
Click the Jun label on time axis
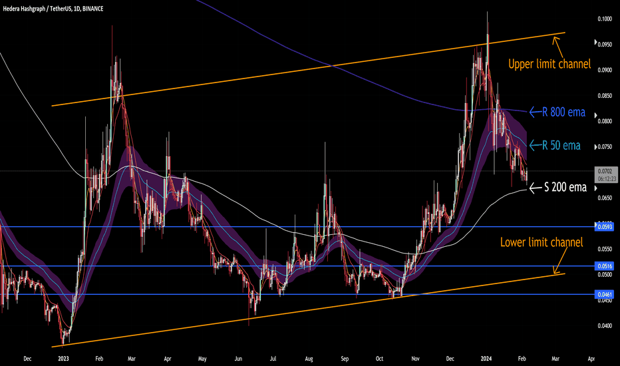[238, 359]
